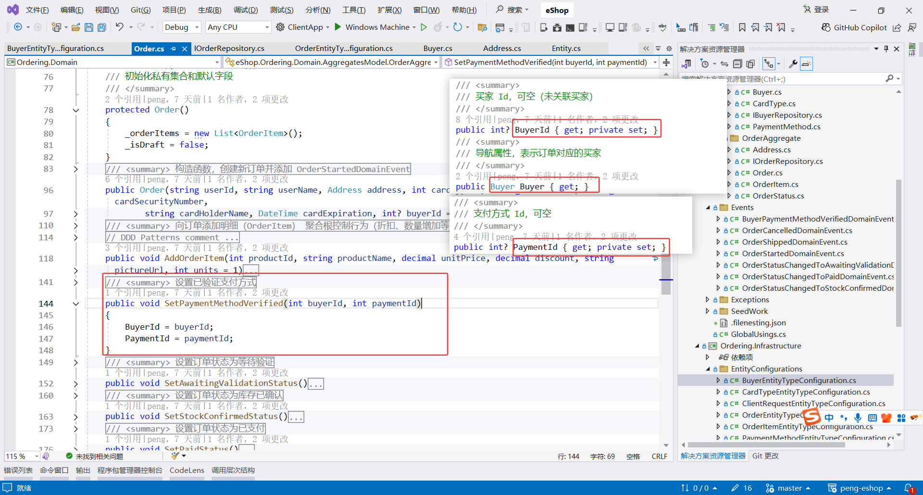This screenshot has width=923, height=495.
Task: Switch views icon in Solution Explorer toolbar
Action: point(686,63)
